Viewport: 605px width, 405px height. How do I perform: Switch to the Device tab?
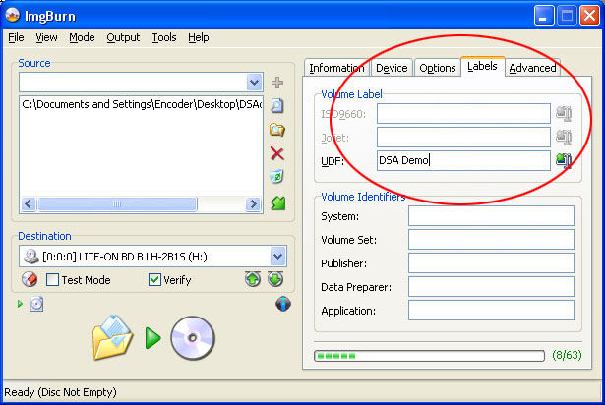click(x=392, y=68)
